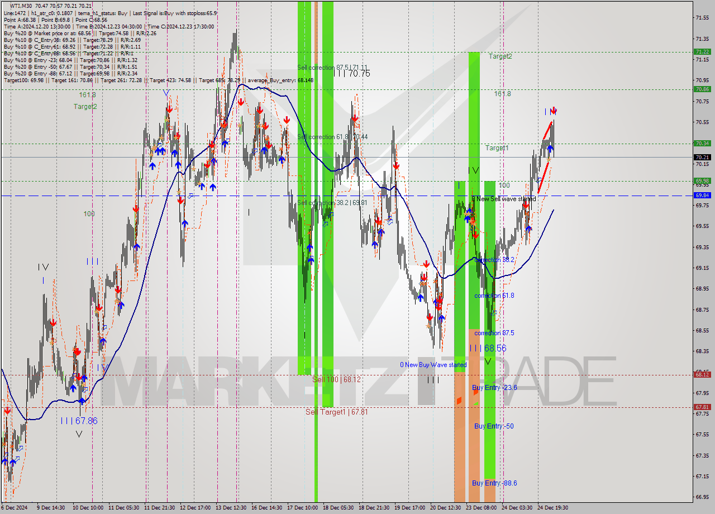Click the 'Buy %20 @ Entry -88: 67.12' line
Image resolution: width=715 pixels, height=514 pixels.
(x=70, y=73)
